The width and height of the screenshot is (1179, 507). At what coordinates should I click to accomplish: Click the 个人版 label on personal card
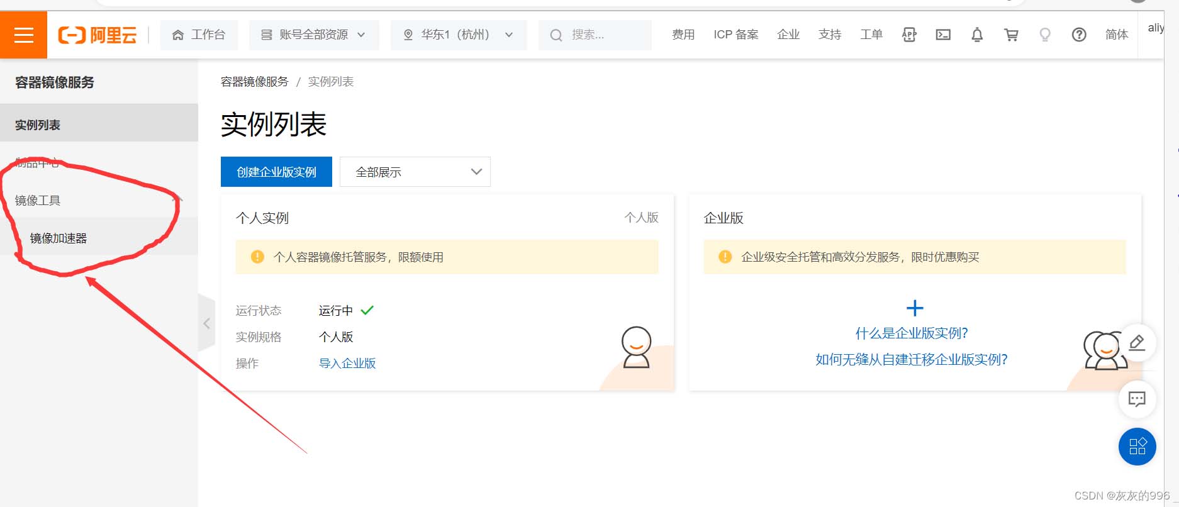(x=641, y=217)
